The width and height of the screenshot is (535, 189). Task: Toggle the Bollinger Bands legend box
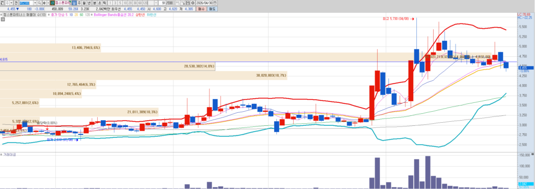tap(91, 15)
